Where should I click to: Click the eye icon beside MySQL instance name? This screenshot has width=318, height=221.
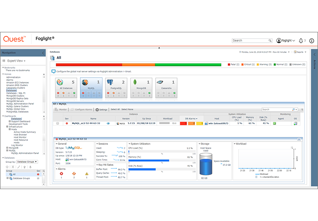(108, 123)
